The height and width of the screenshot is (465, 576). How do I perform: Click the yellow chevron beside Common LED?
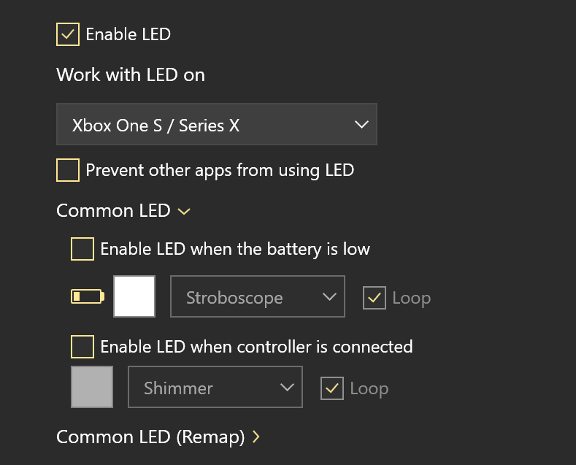click(184, 212)
